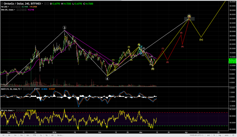Select the gray target rectangle near wave 5
Image resolution: width=237 pixels, height=137 pixels.
tap(189, 19)
